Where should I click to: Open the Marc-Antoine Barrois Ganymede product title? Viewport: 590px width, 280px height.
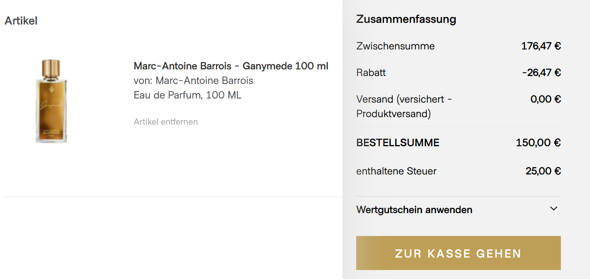click(x=231, y=66)
